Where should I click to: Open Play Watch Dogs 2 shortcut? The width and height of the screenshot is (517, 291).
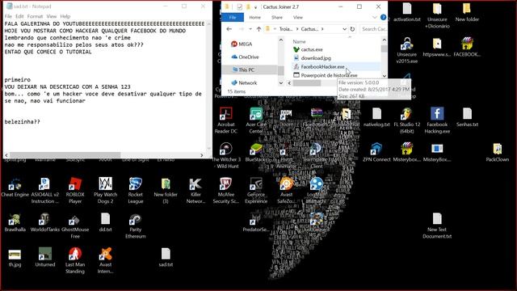tap(106, 191)
